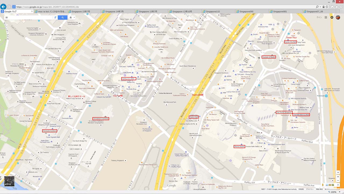Go back with browser back arrow
344x194 pixels.
point(3,6)
